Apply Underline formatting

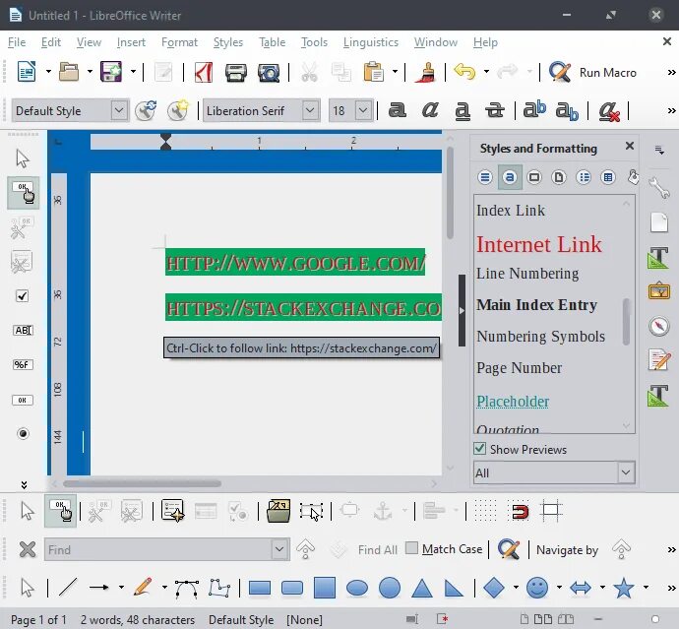pos(463,111)
